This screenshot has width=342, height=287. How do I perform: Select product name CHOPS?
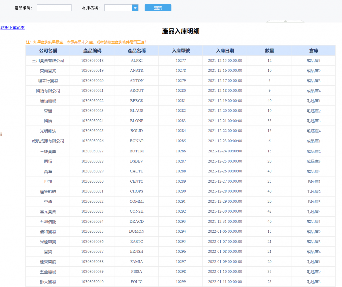137,191
